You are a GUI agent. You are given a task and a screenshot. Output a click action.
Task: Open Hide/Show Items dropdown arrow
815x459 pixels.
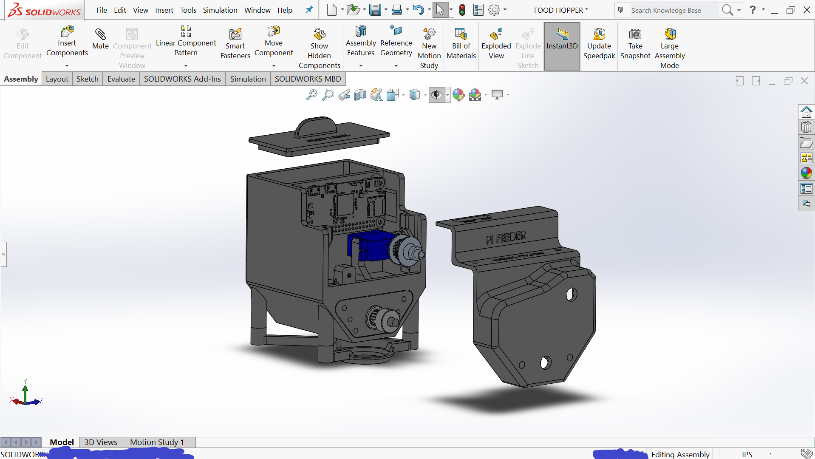(x=447, y=95)
